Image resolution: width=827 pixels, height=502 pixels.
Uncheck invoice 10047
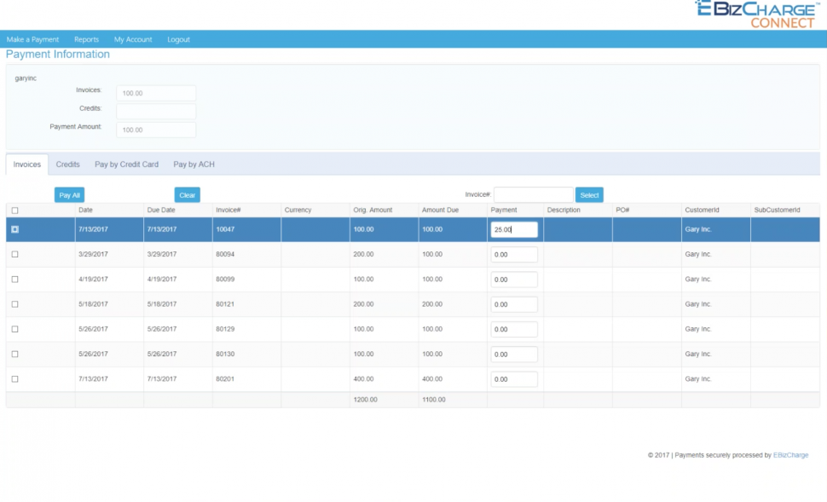13,229
